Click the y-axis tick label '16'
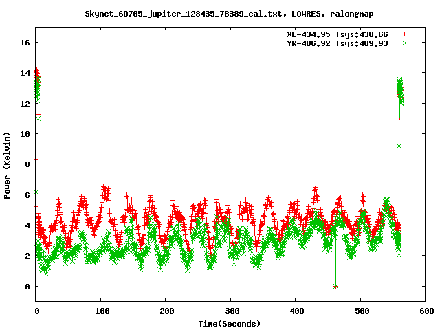This screenshot has height=330, width=440. pyautogui.click(x=25, y=43)
